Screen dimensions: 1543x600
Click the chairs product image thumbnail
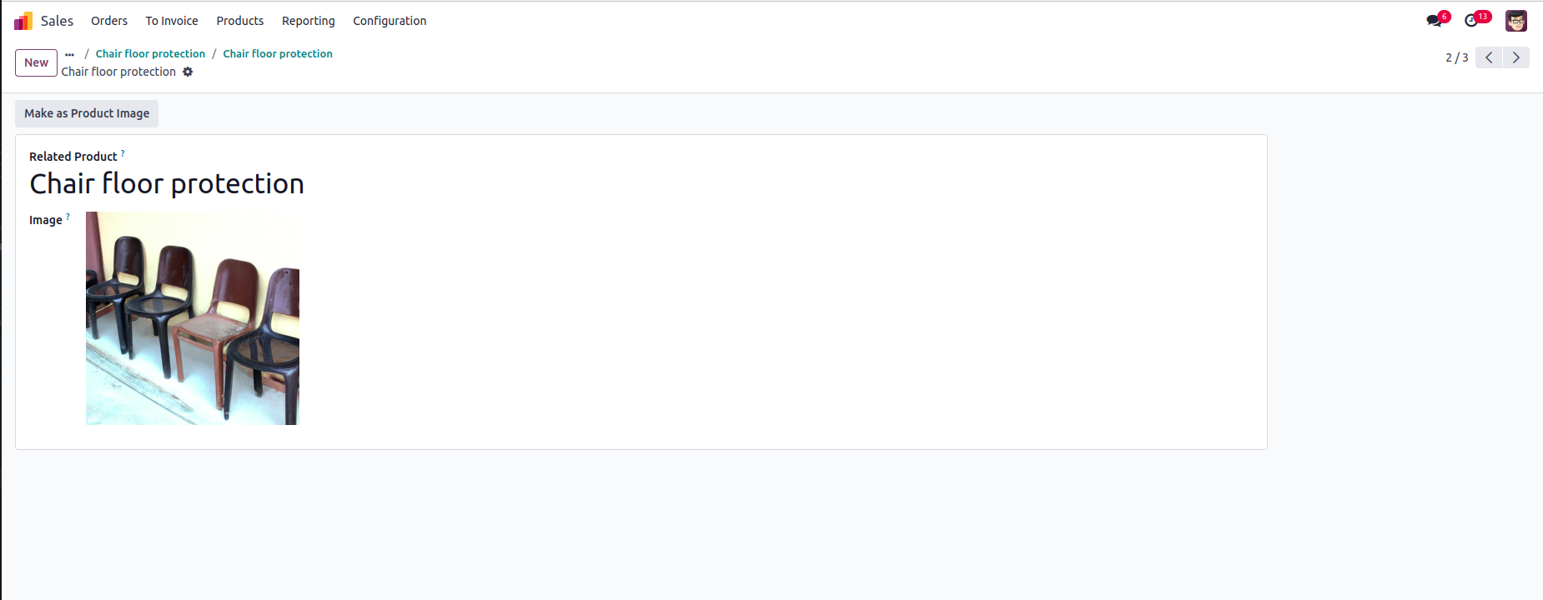pos(193,318)
